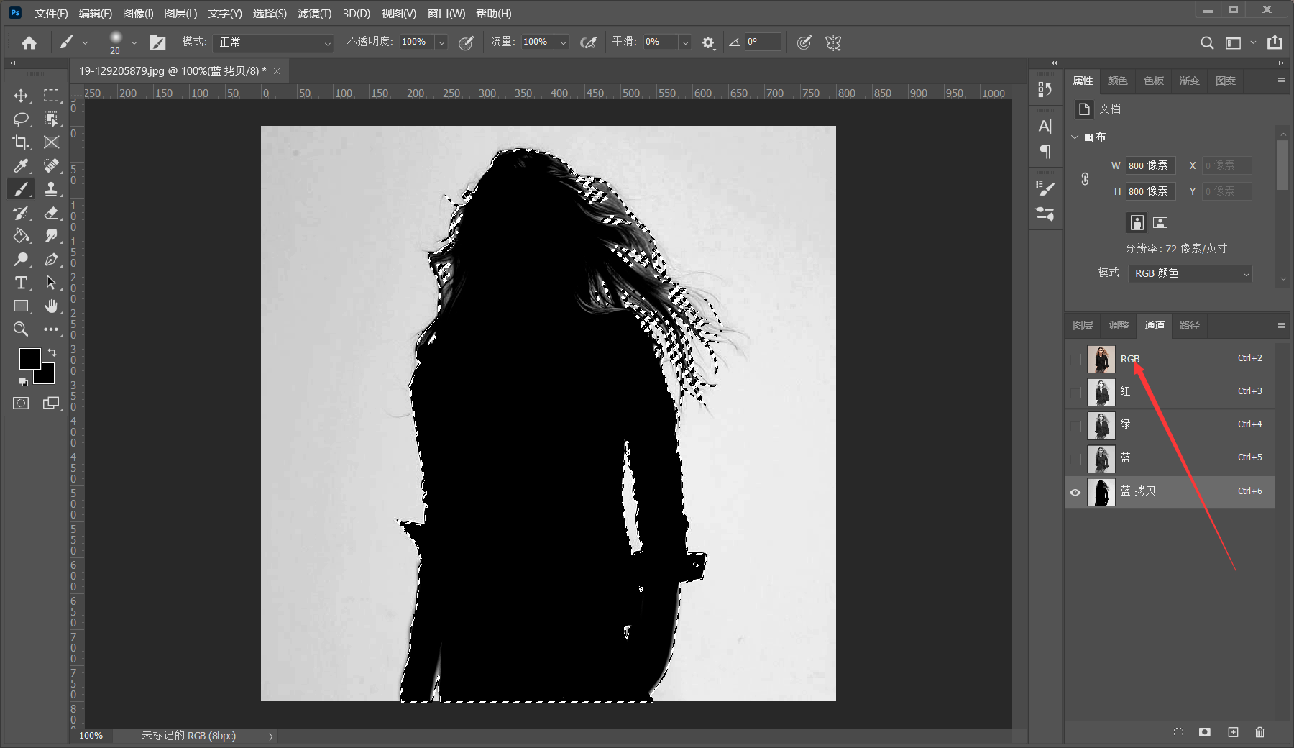The width and height of the screenshot is (1294, 748).
Task: Load channel as selection button
Action: (1178, 732)
